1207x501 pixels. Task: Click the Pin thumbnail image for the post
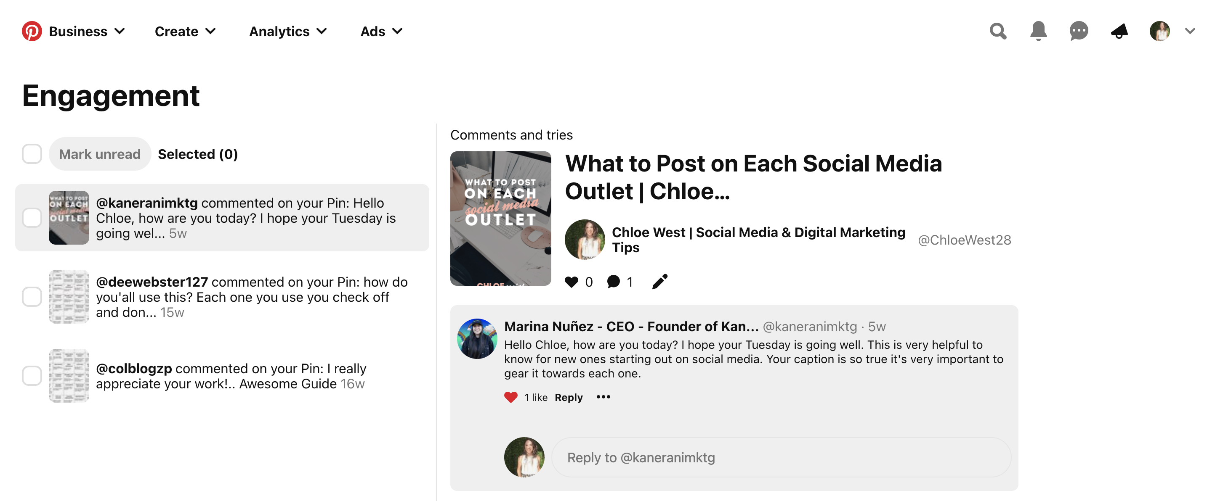[501, 217]
